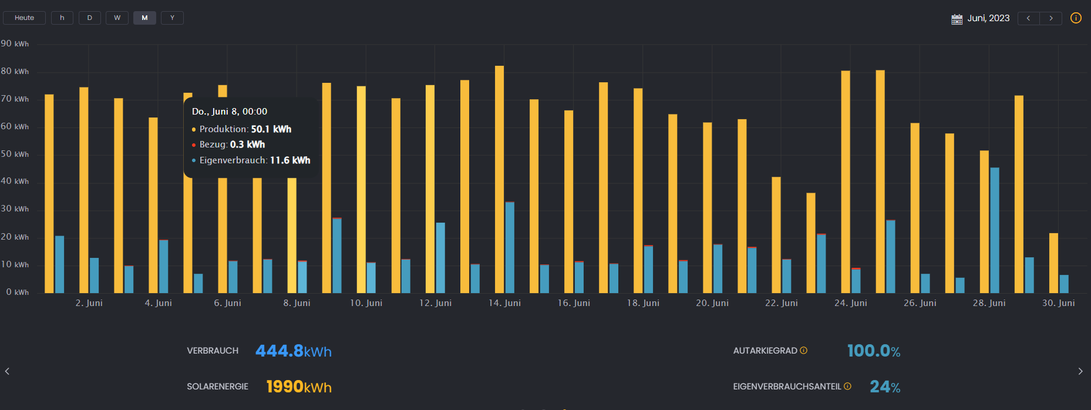This screenshot has width=1091, height=410.
Task: Go to previous month with left arrow
Action: [1028, 18]
